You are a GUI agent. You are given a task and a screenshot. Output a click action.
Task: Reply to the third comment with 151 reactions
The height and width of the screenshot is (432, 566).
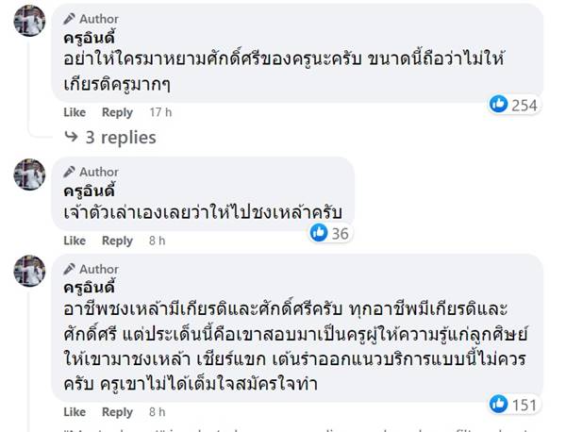click(x=117, y=412)
